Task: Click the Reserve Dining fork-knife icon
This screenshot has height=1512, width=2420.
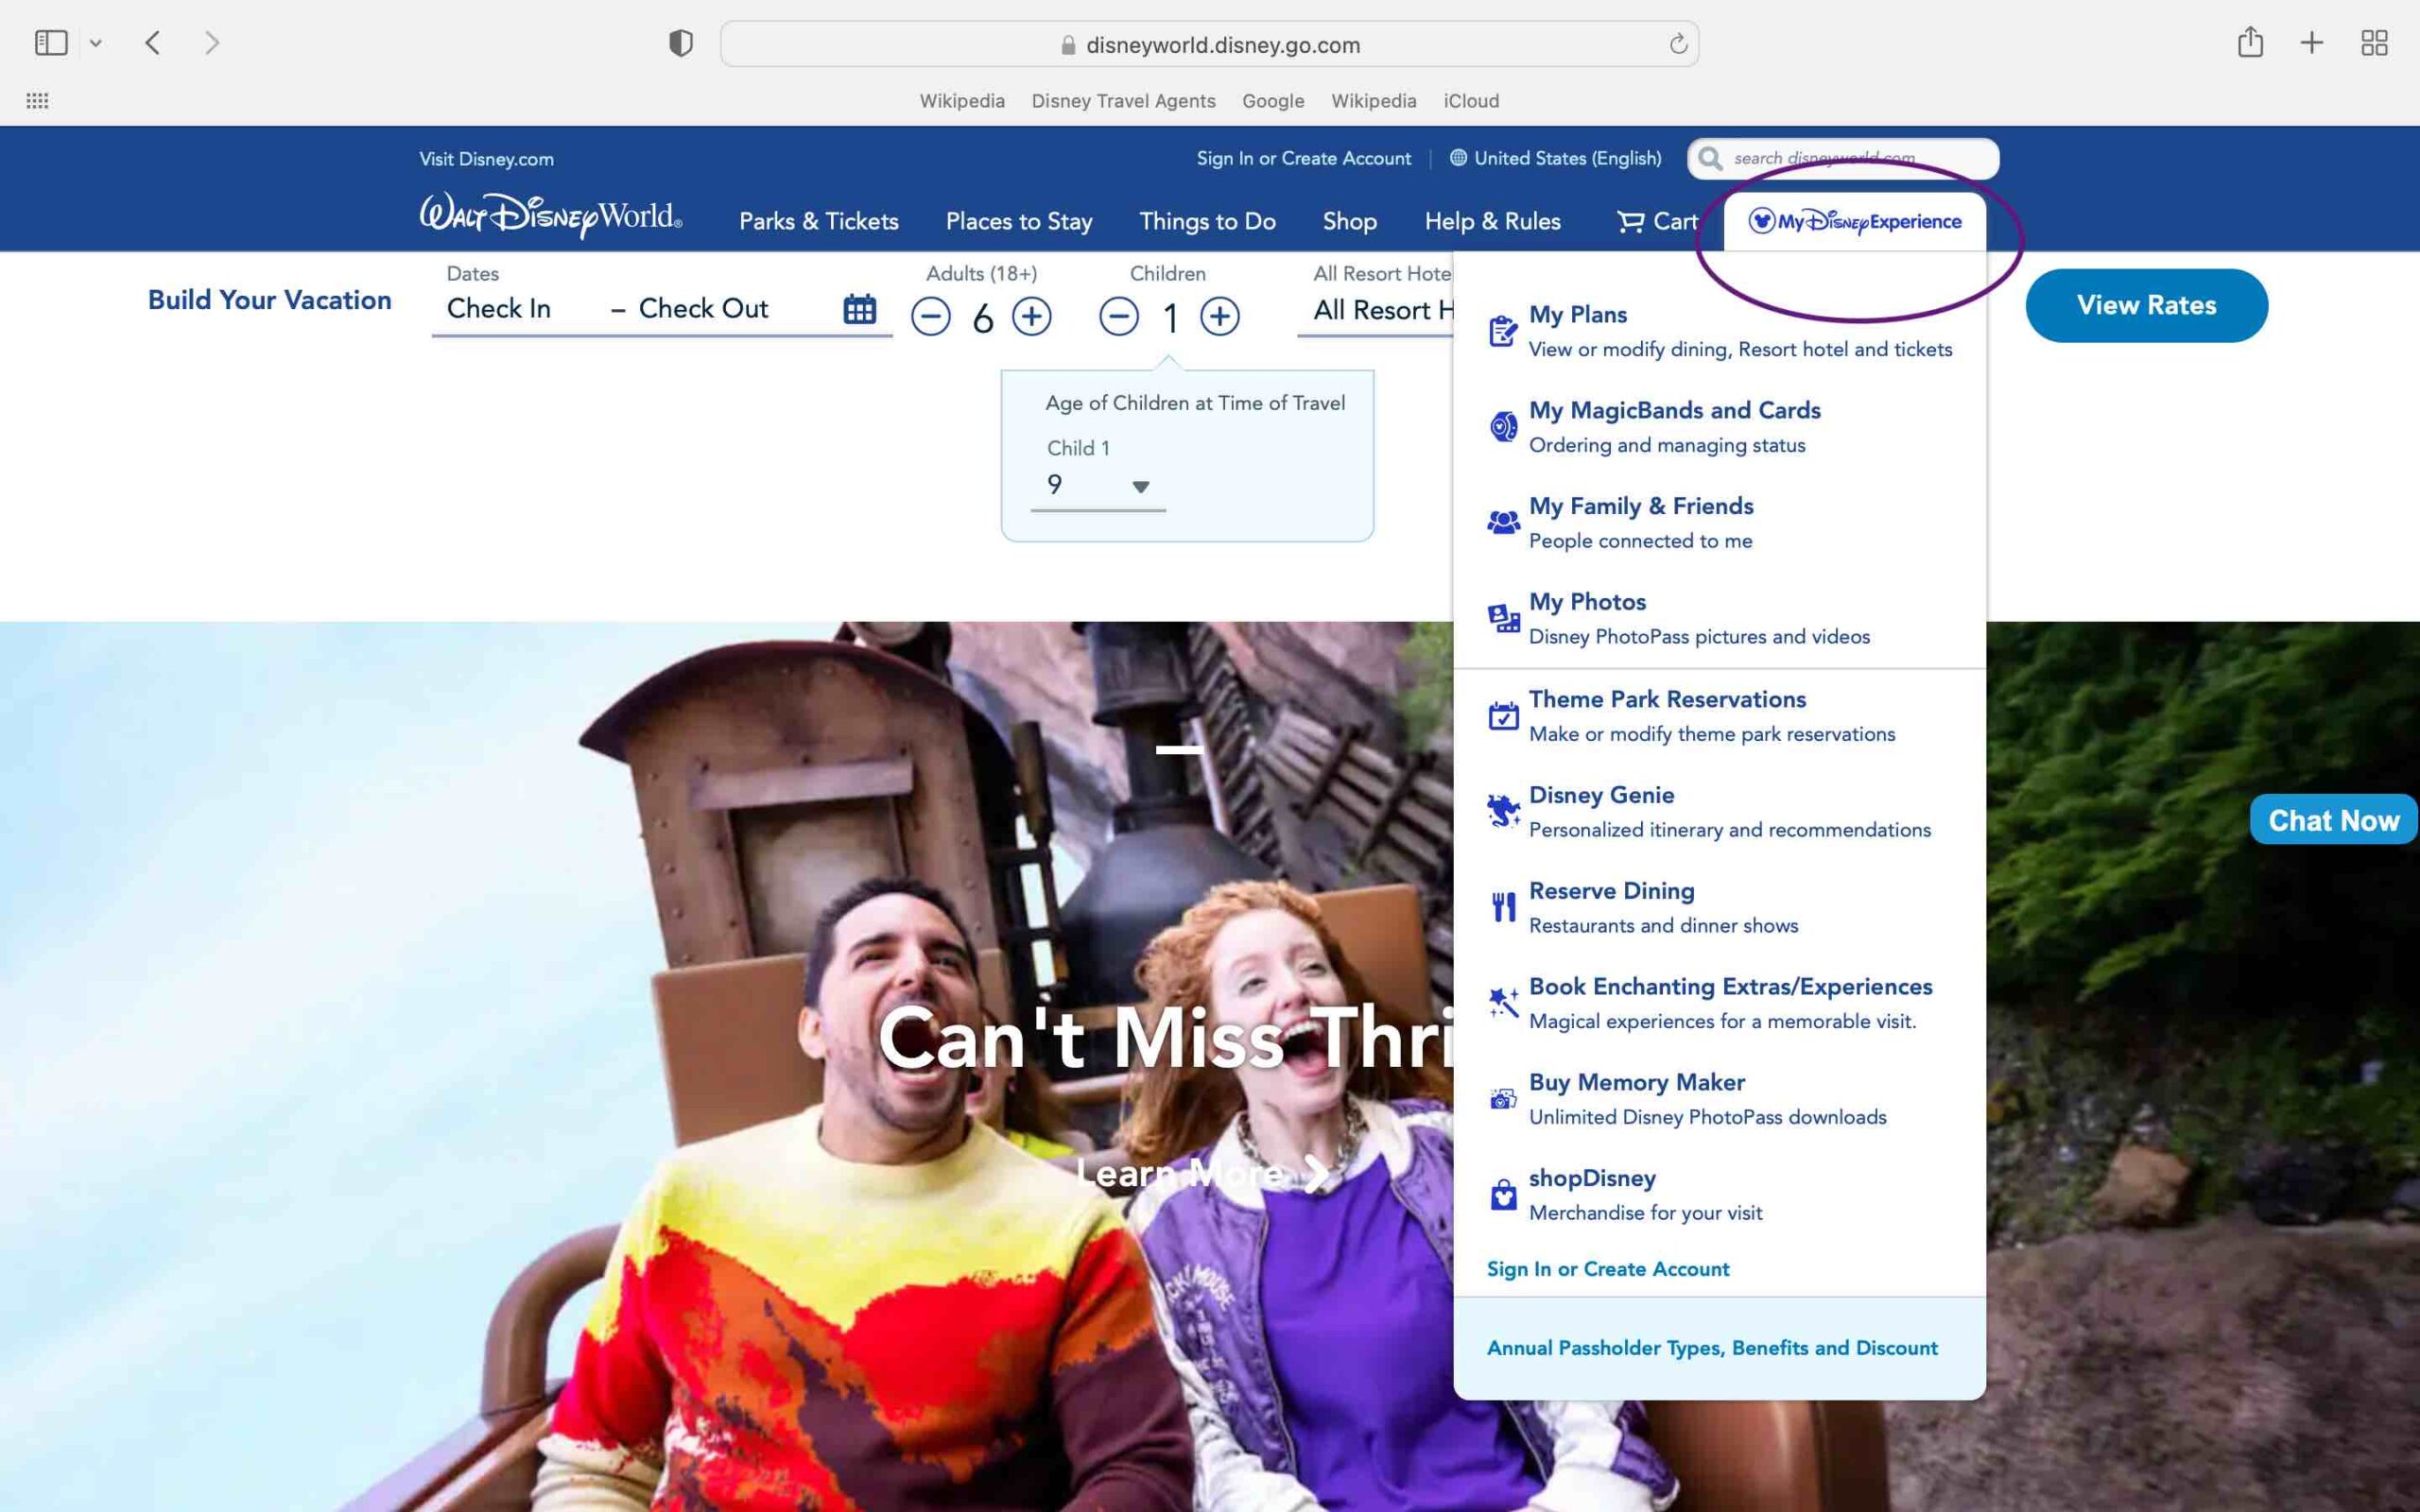Action: [1503, 907]
